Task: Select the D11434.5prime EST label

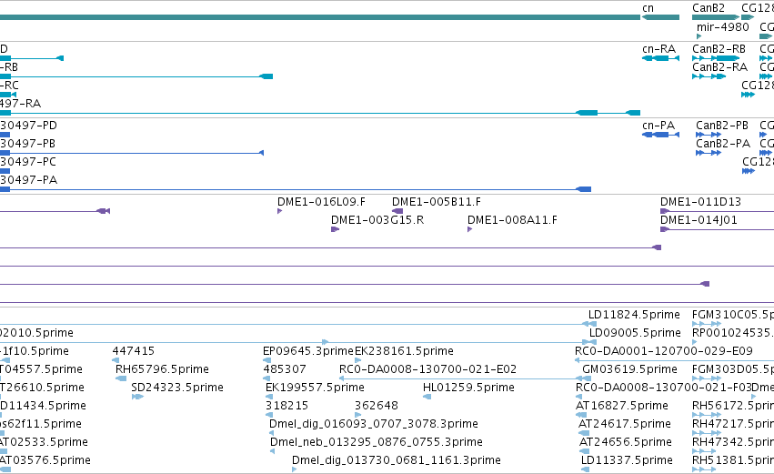Action: coord(43,407)
